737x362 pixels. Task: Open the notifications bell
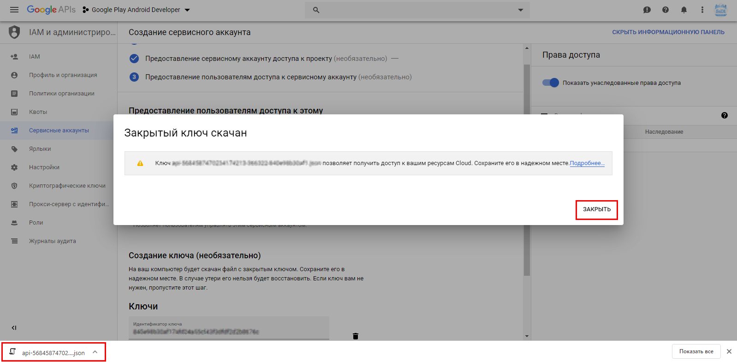[x=684, y=10]
